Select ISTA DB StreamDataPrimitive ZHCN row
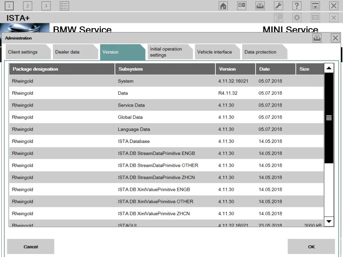 (166, 177)
